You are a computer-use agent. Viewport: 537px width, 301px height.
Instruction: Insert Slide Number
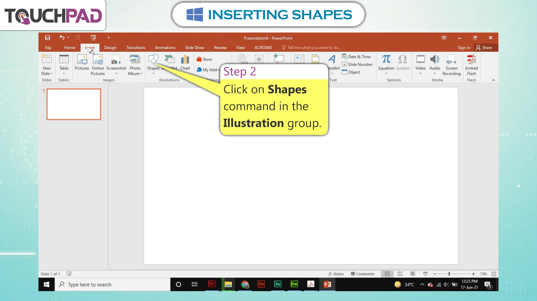tap(357, 64)
